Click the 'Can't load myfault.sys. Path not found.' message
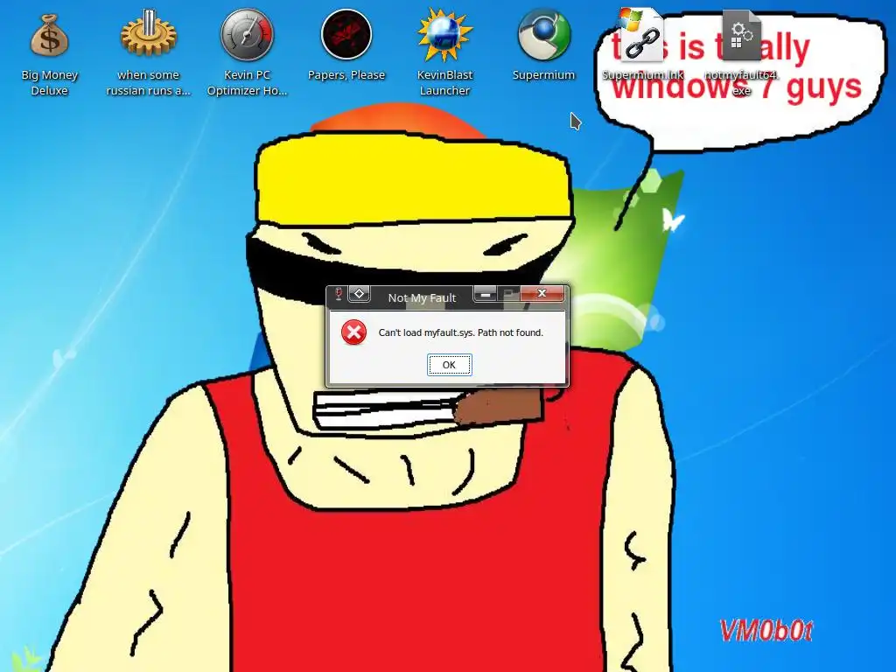 460,332
